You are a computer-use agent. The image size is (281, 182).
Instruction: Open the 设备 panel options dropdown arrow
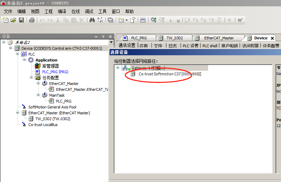point(96,37)
